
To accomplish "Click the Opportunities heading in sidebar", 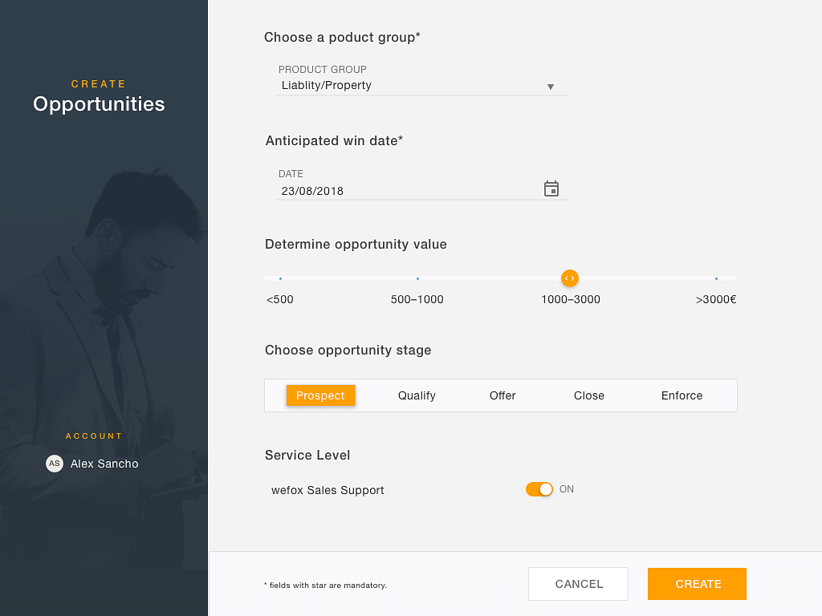I will [x=99, y=104].
